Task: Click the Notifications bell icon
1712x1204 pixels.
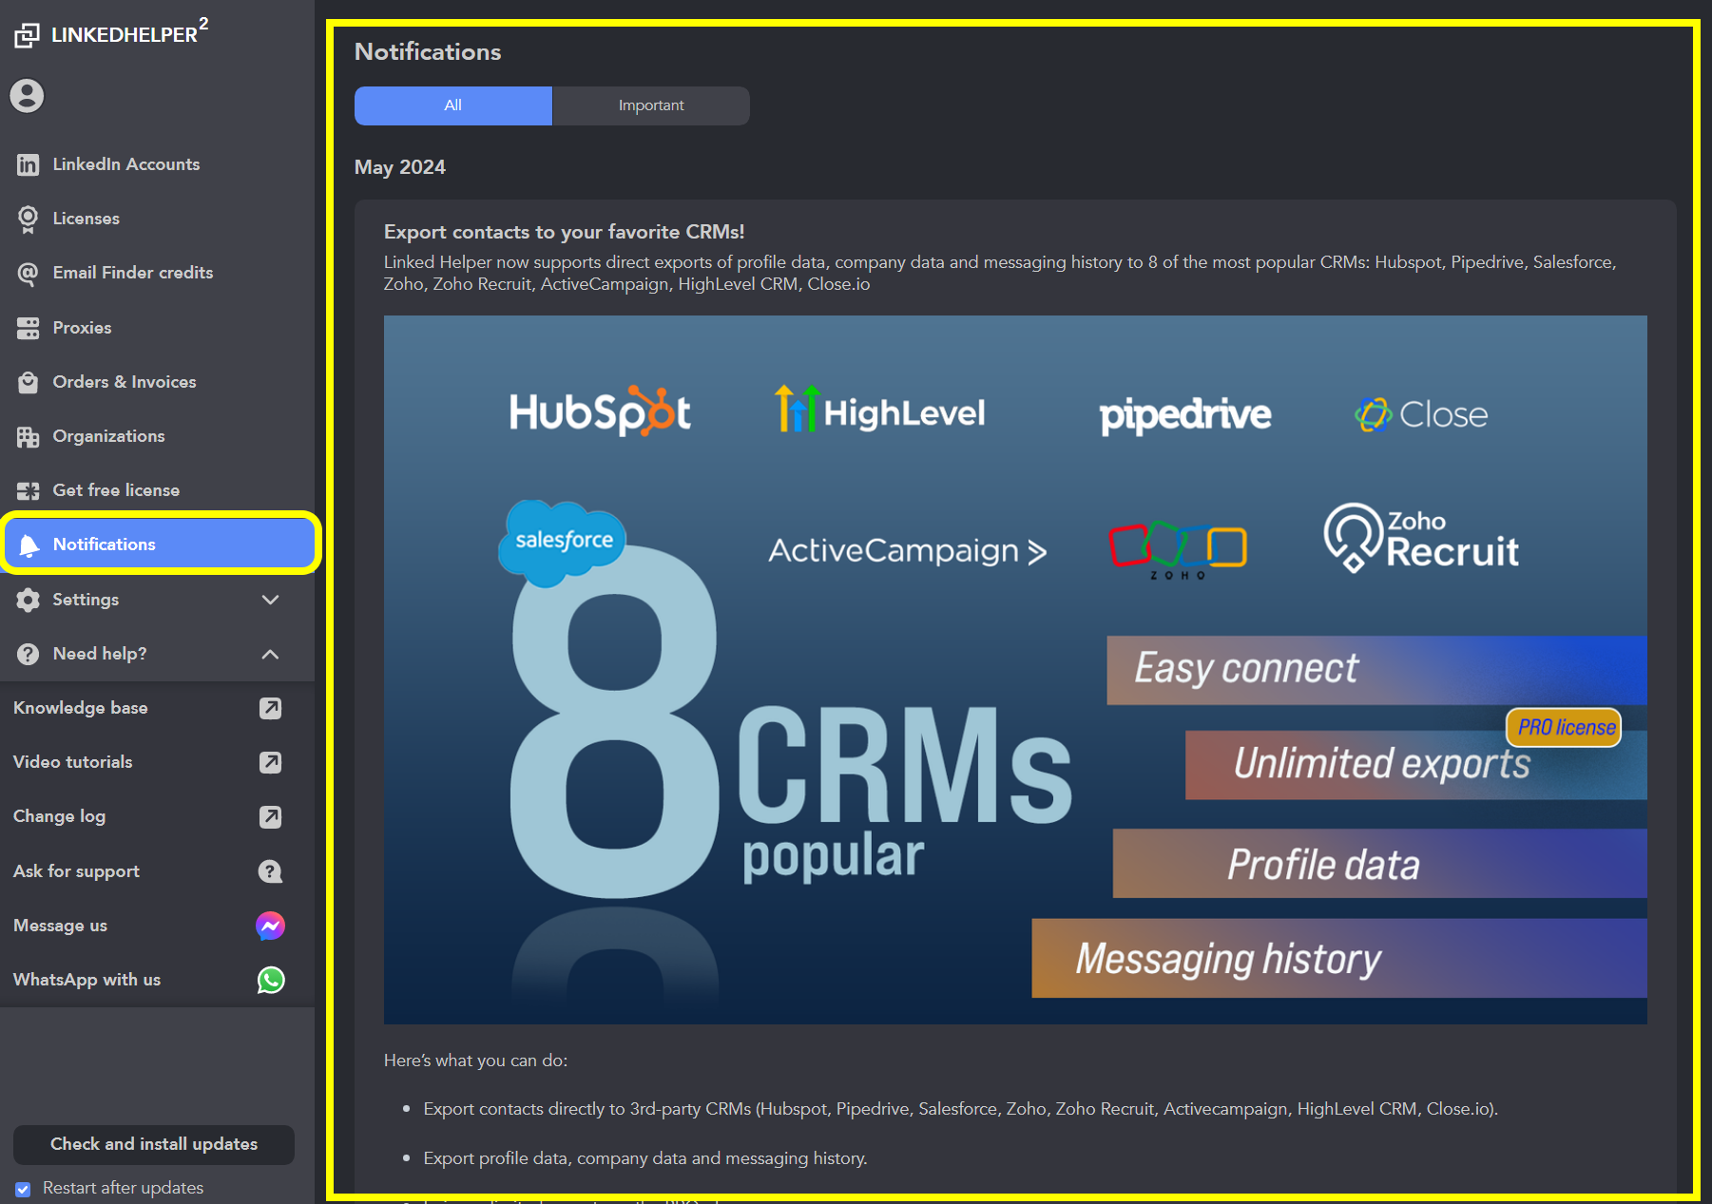Action: coord(29,545)
